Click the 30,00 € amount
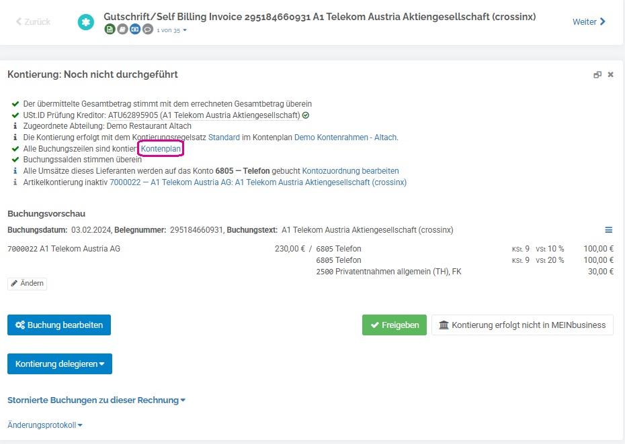 click(x=601, y=272)
